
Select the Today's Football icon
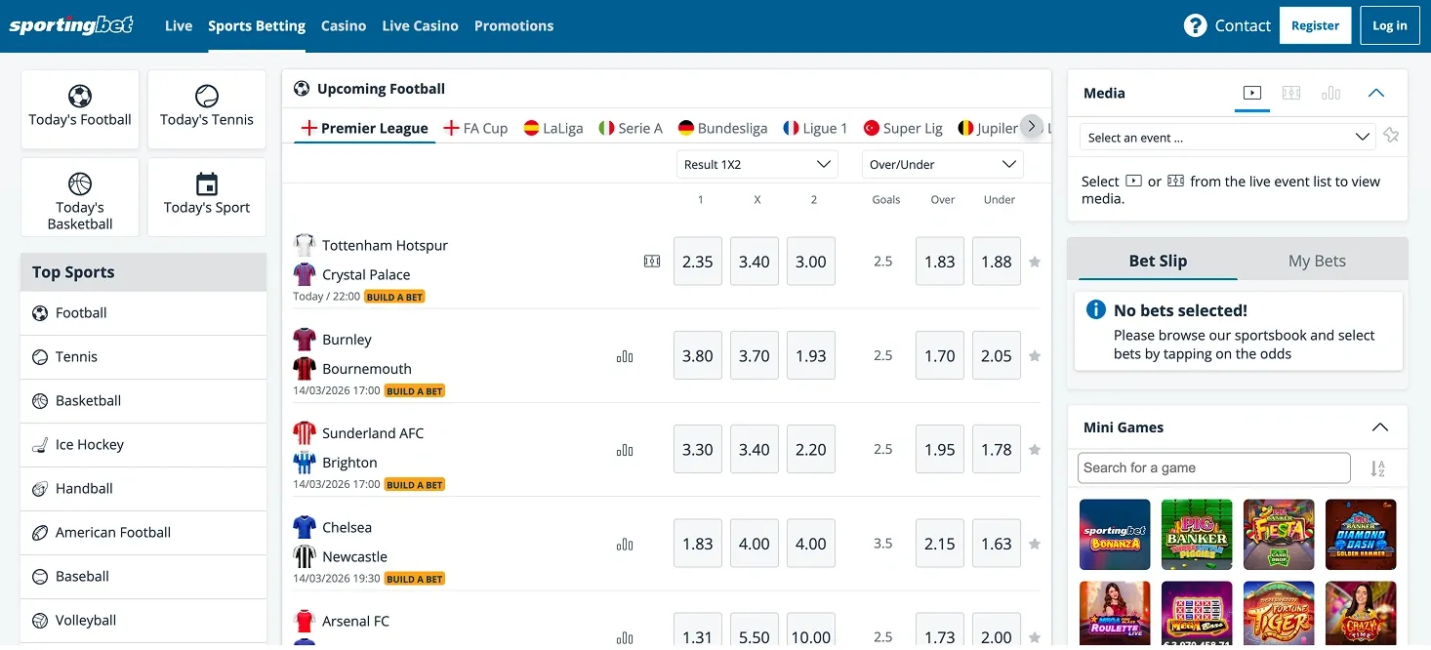tap(79, 95)
